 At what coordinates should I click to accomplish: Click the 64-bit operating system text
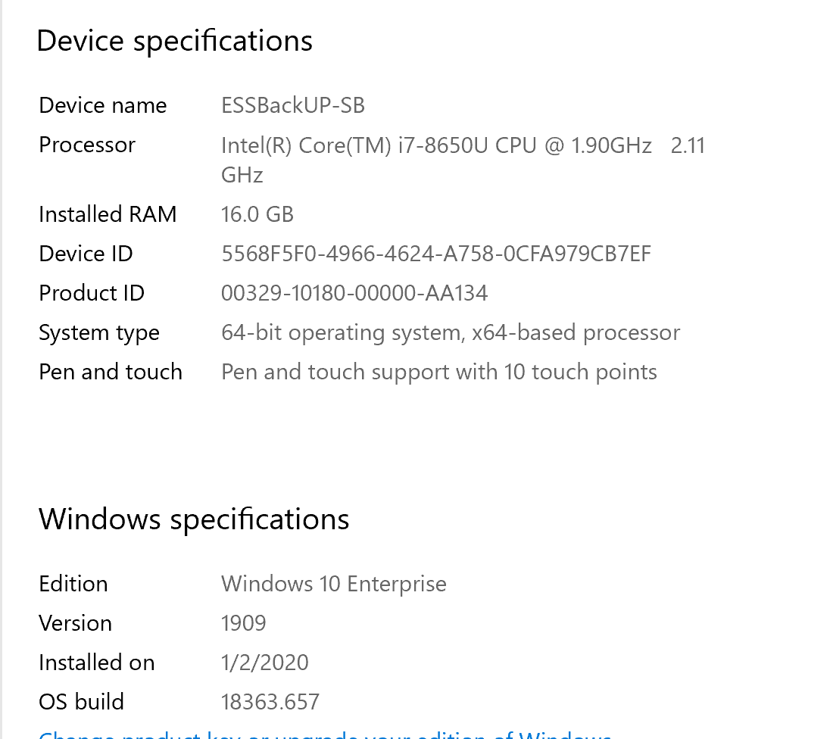point(450,332)
